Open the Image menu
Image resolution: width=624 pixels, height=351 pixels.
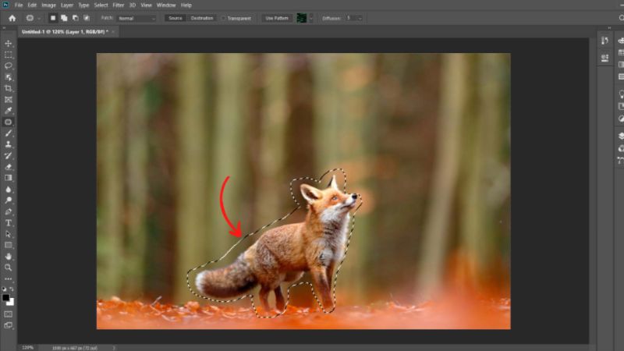[x=48, y=5]
